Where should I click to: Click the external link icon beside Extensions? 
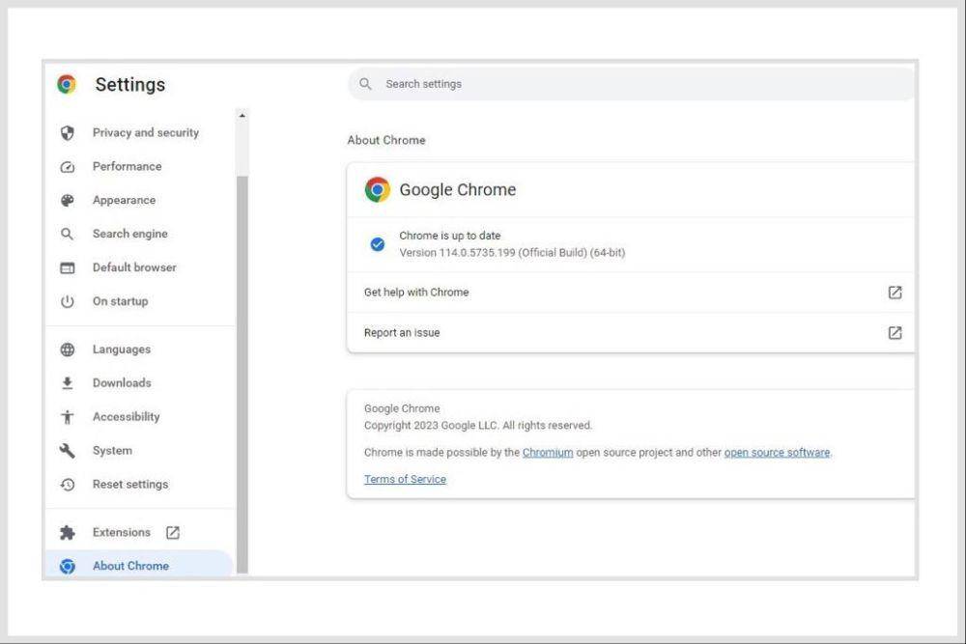173,533
